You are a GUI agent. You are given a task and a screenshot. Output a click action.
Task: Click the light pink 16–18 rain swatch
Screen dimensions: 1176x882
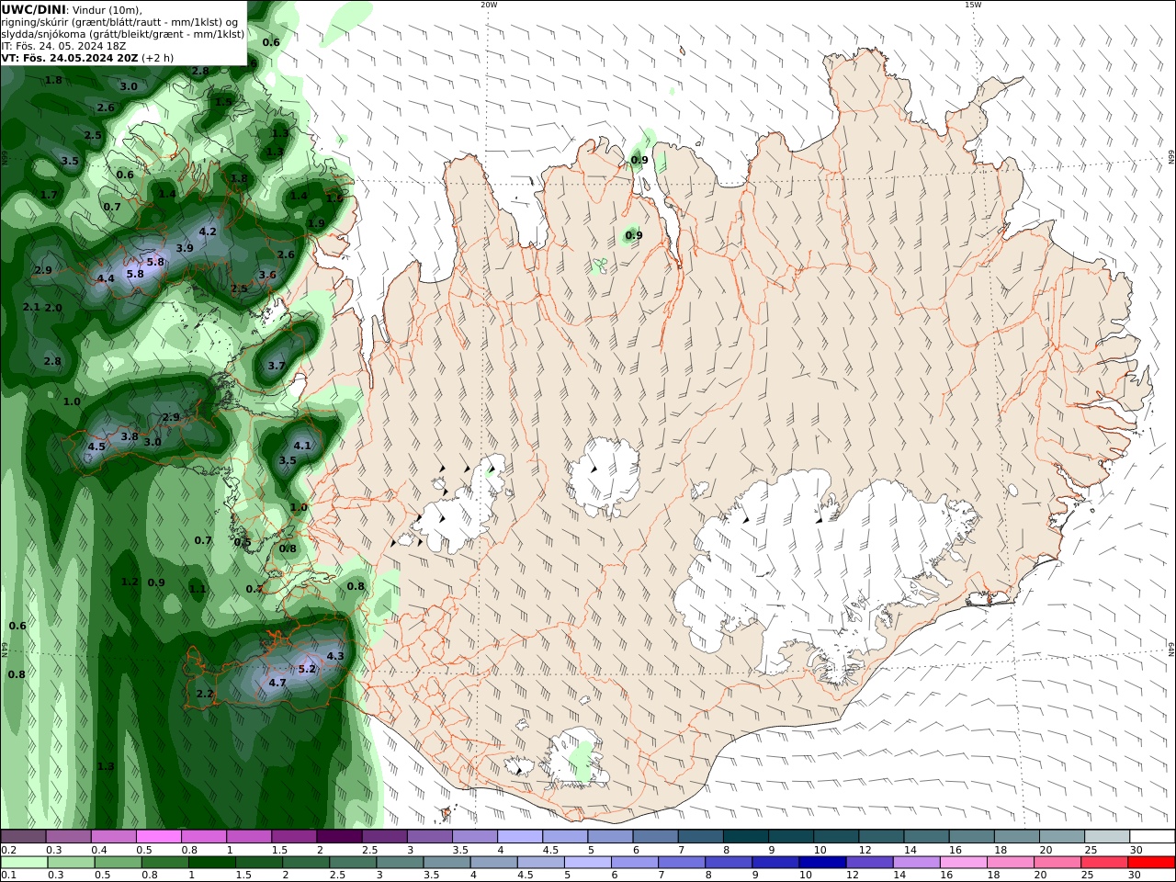pos(964,863)
